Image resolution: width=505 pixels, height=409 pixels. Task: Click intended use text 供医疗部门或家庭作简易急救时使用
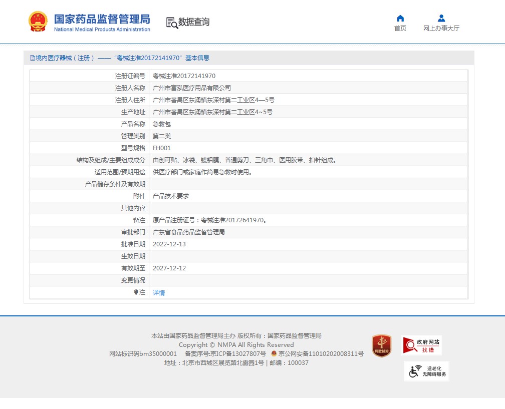tap(203, 172)
